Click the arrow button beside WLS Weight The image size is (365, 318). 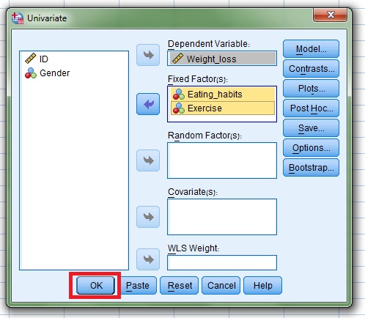pyautogui.click(x=148, y=259)
